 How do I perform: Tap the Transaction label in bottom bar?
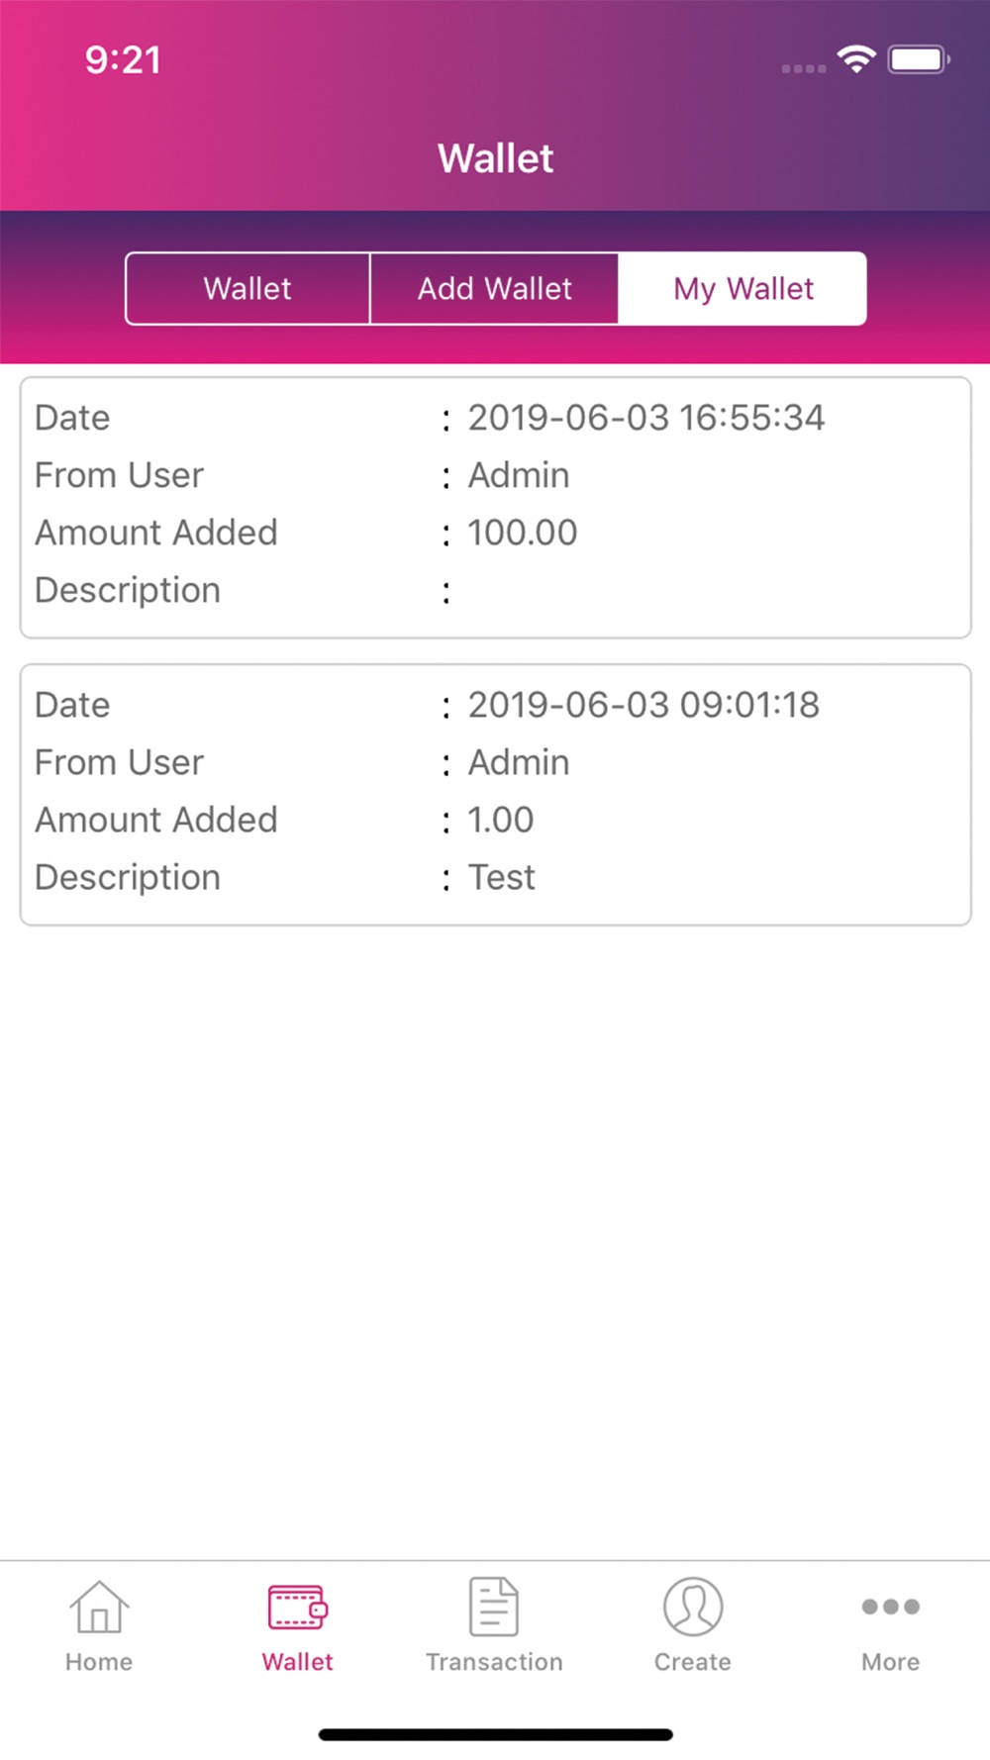494,1662
